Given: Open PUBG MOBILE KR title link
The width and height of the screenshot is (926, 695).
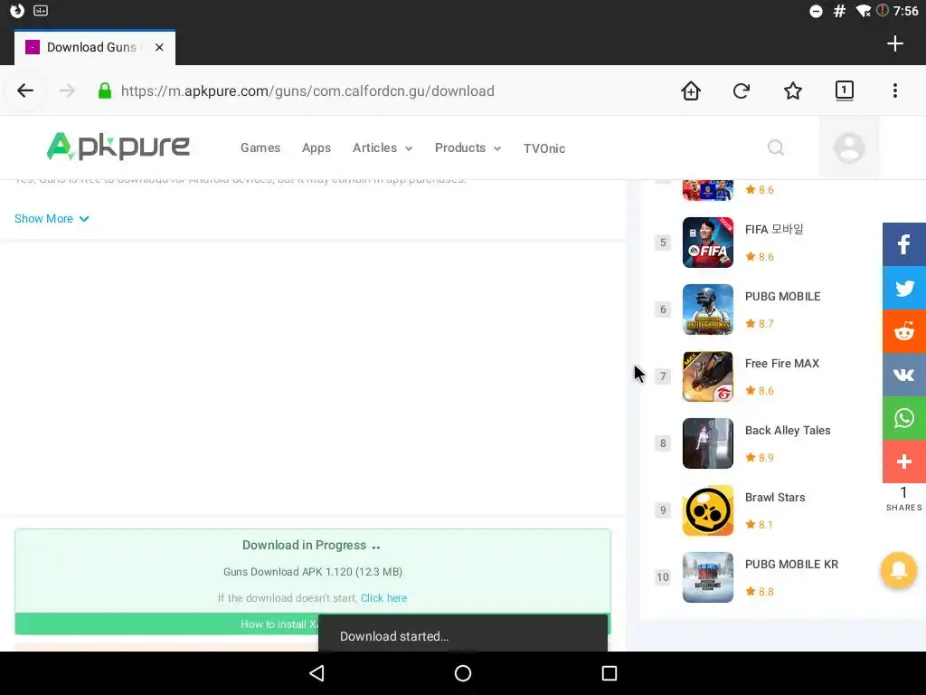Looking at the screenshot, I should click(791, 565).
